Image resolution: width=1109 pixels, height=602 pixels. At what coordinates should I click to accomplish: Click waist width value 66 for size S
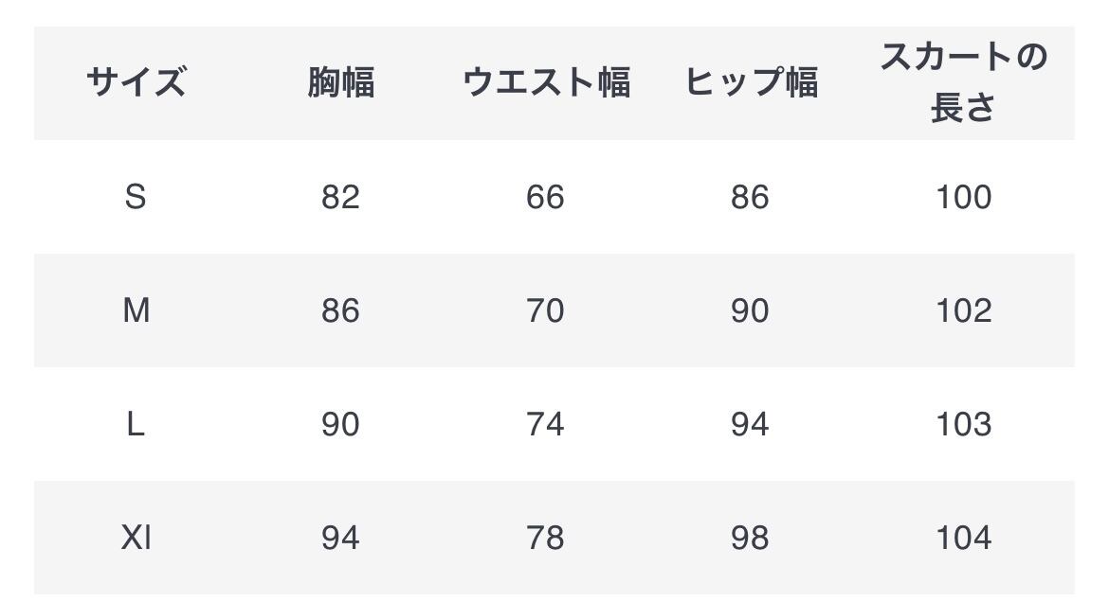coord(545,197)
